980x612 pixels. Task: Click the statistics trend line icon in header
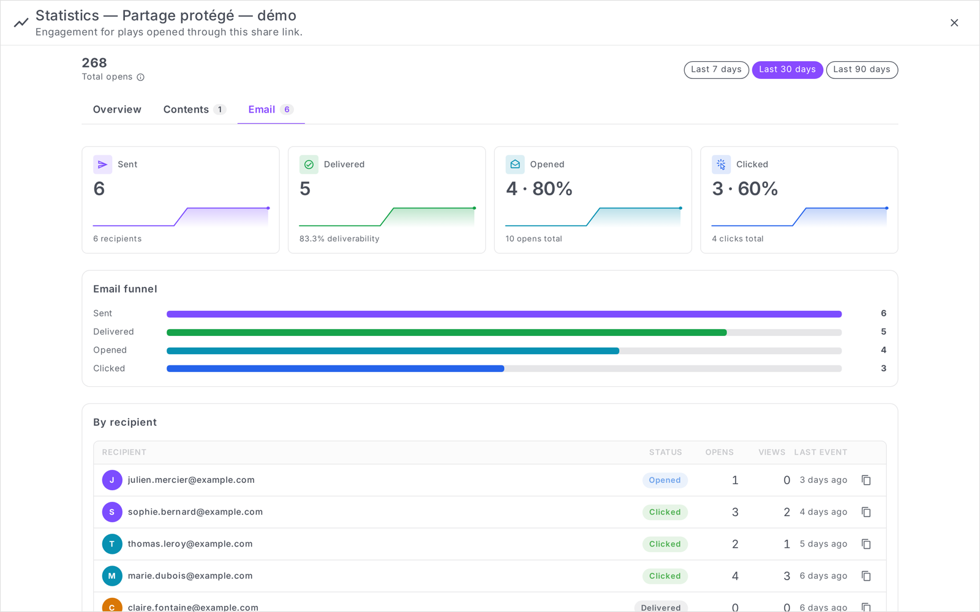pyautogui.click(x=21, y=23)
